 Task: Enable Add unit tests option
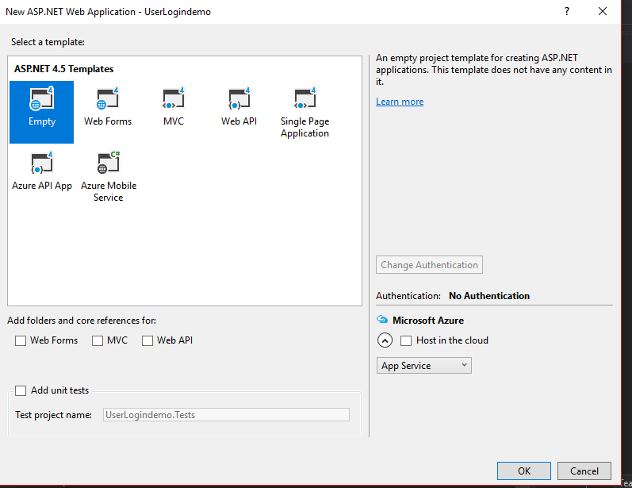pos(21,390)
